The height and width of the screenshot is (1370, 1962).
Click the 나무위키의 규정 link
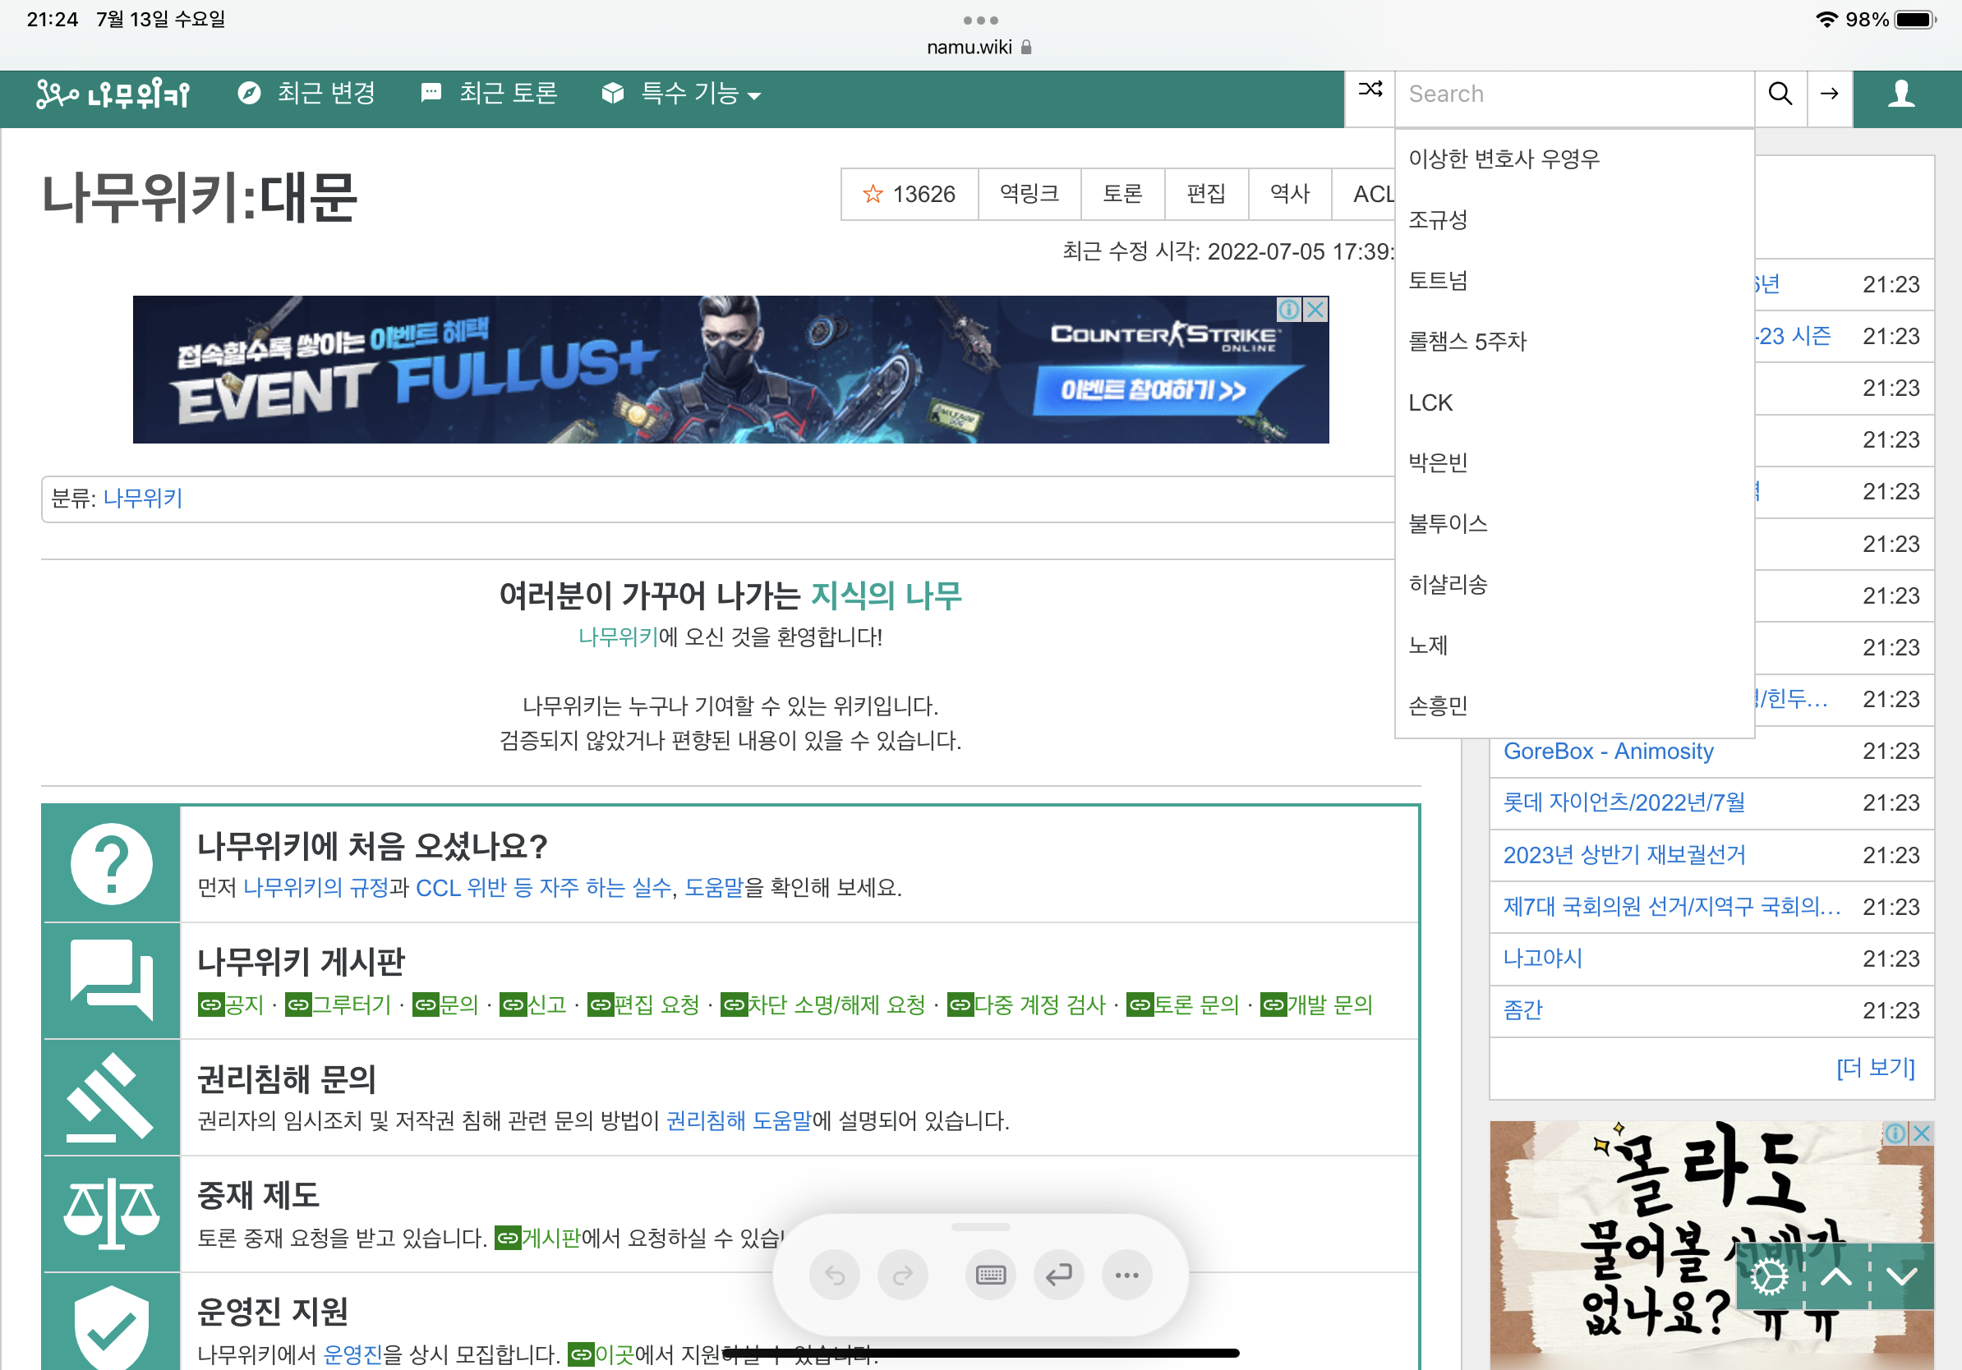(316, 887)
